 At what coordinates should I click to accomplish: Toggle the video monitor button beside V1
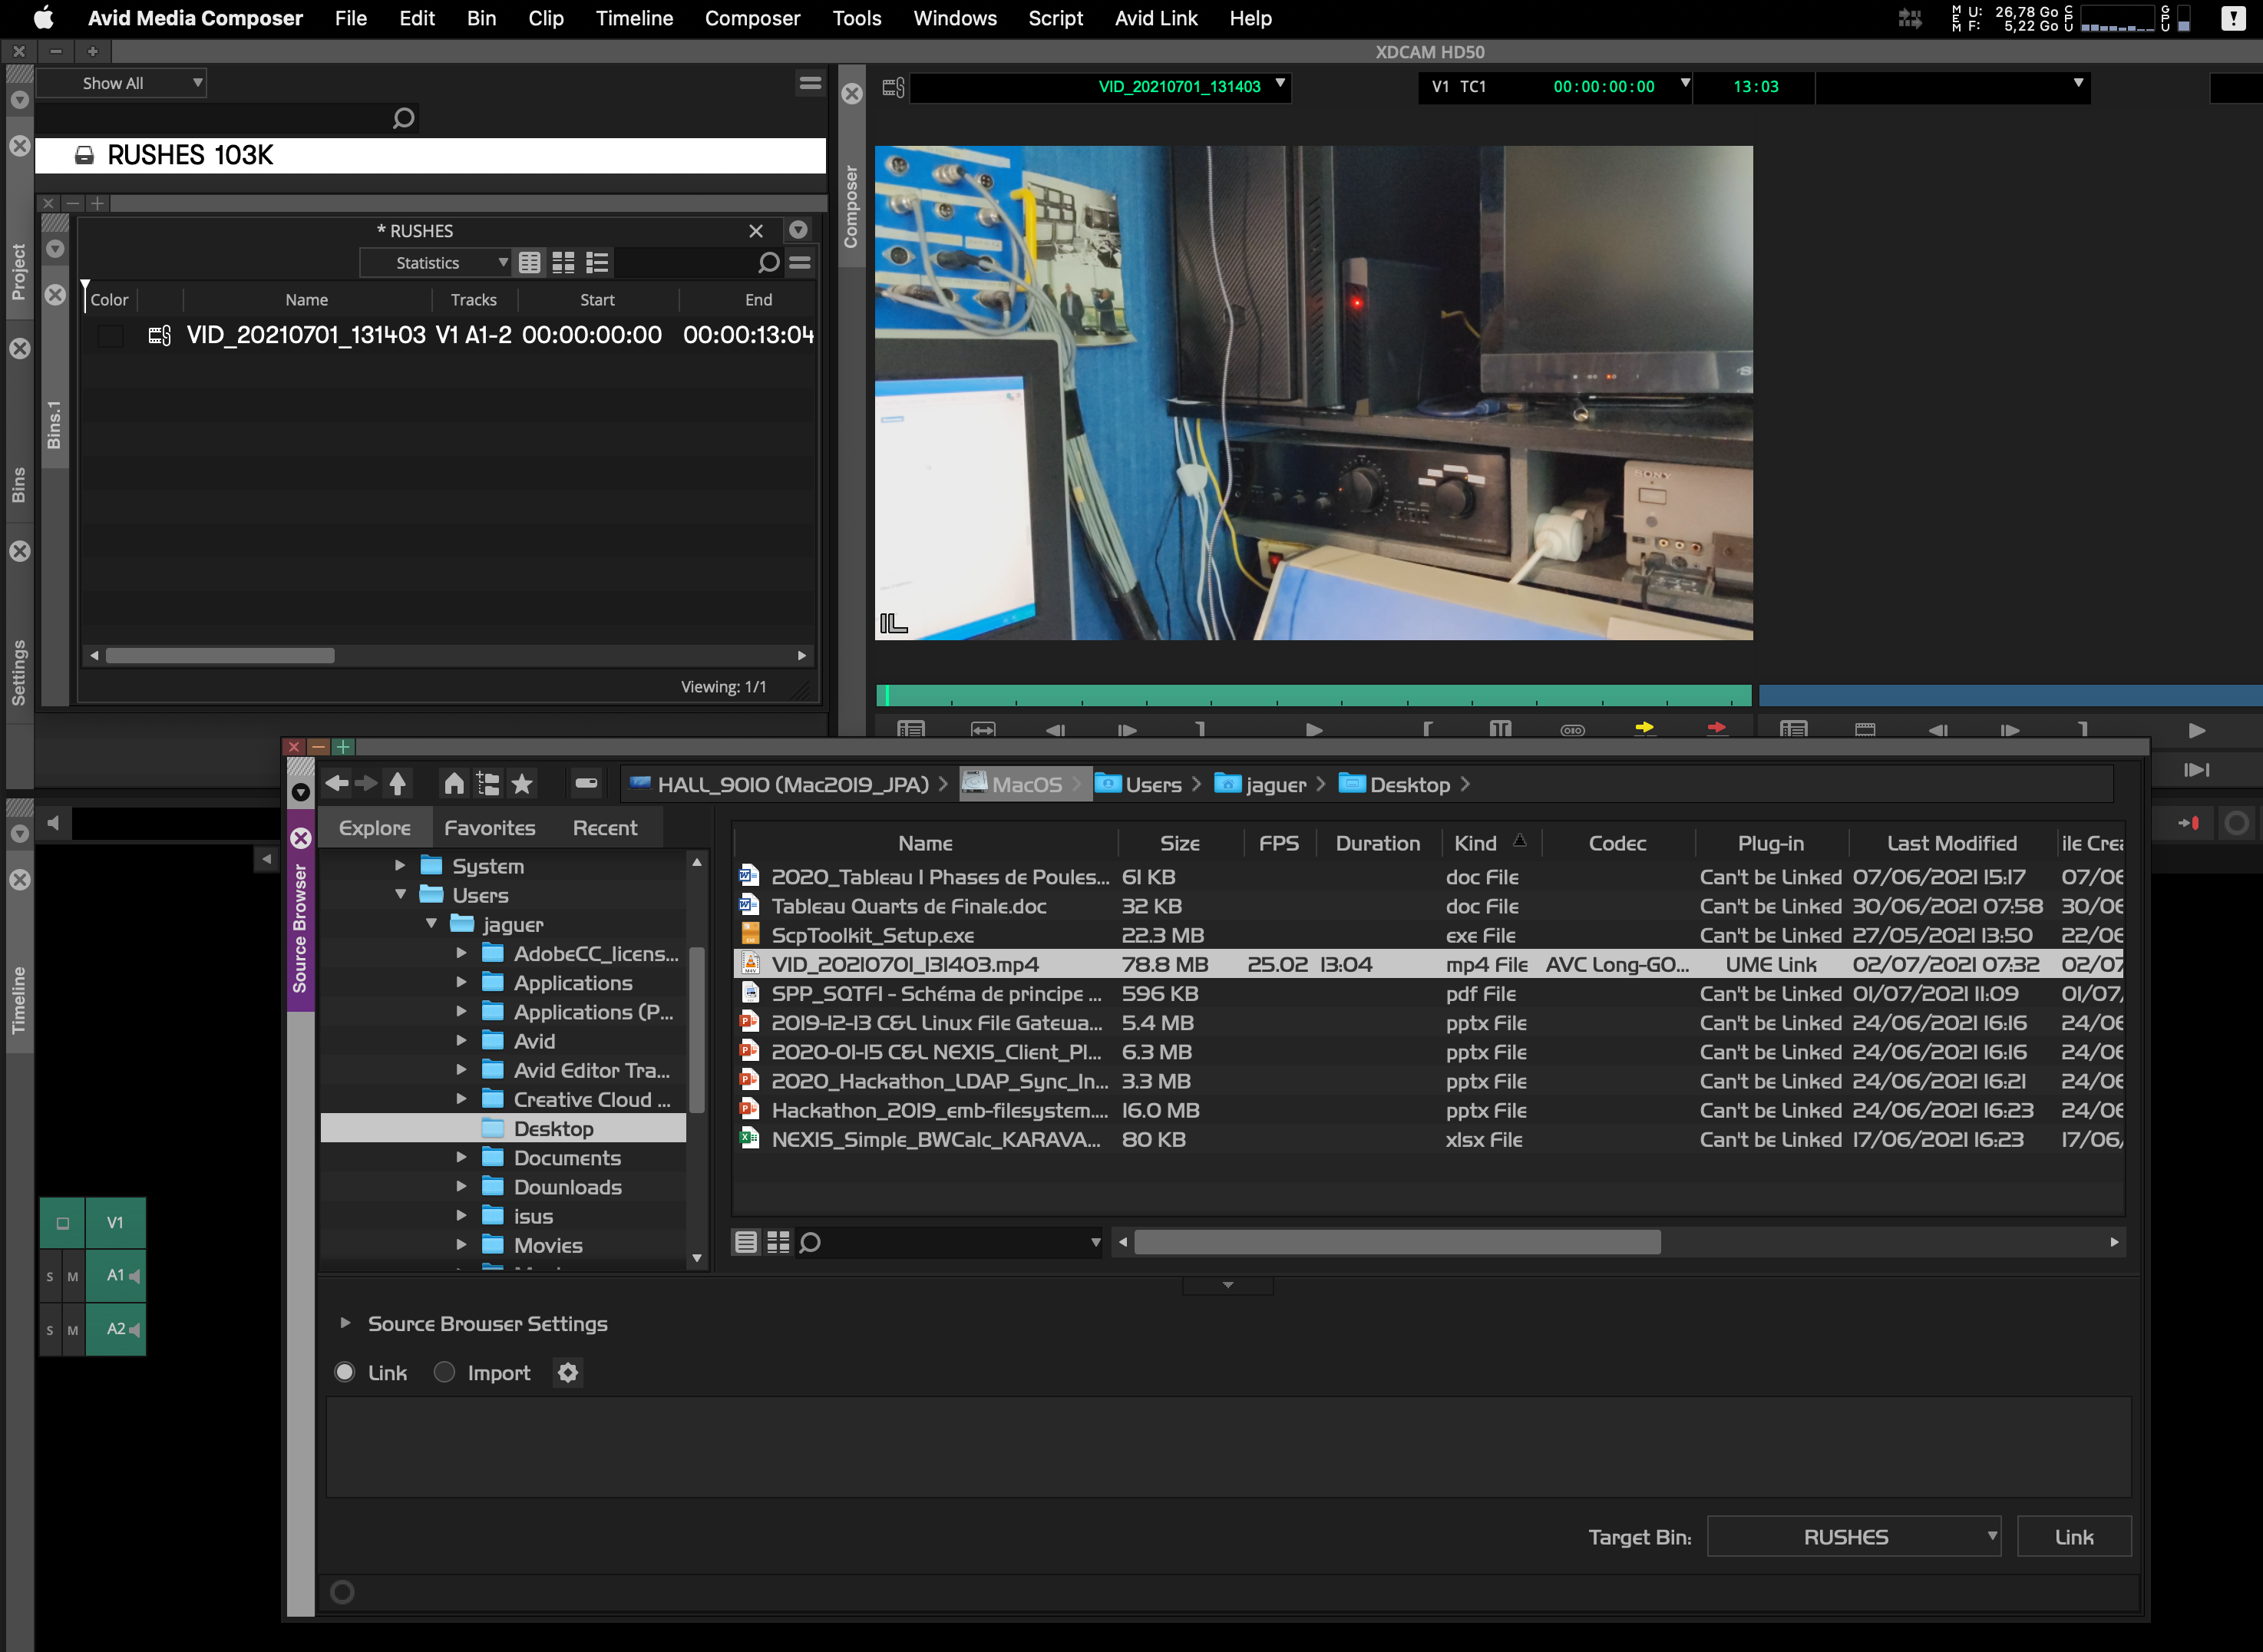(x=63, y=1222)
